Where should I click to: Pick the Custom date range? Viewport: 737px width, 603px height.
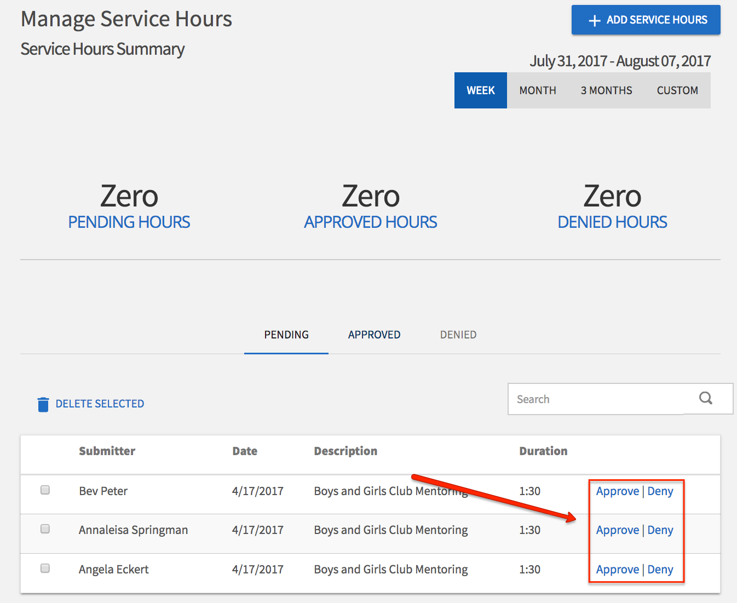click(678, 90)
